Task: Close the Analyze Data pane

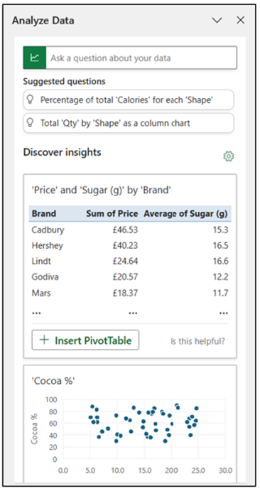Action: 240,21
